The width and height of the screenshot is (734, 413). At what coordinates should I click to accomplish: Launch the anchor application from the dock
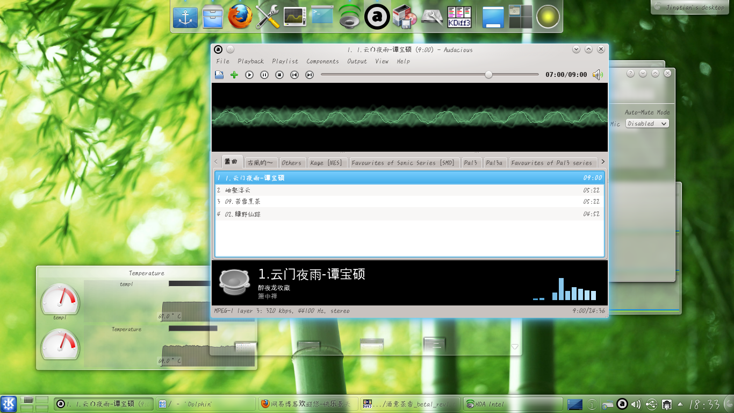click(x=185, y=17)
